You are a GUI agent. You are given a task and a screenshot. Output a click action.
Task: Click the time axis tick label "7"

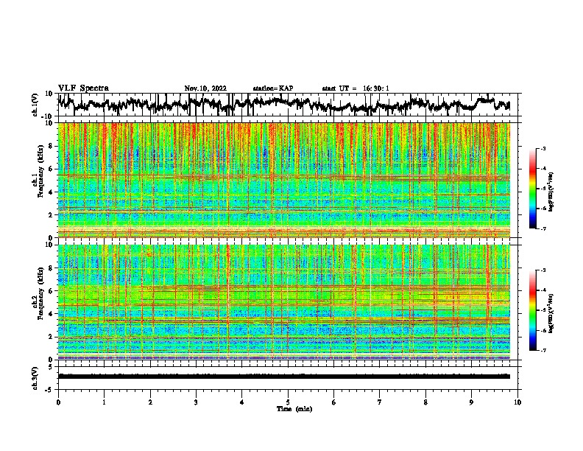[x=380, y=402]
